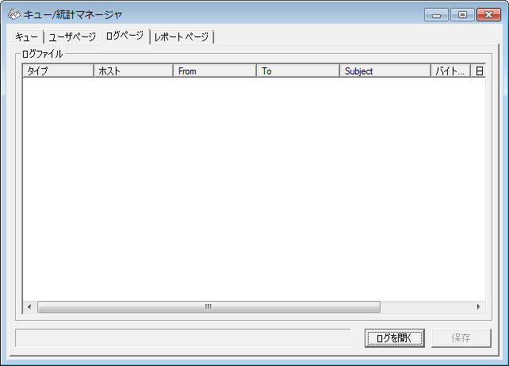
Task: Click the app icon in the title bar
Action: click(13, 14)
